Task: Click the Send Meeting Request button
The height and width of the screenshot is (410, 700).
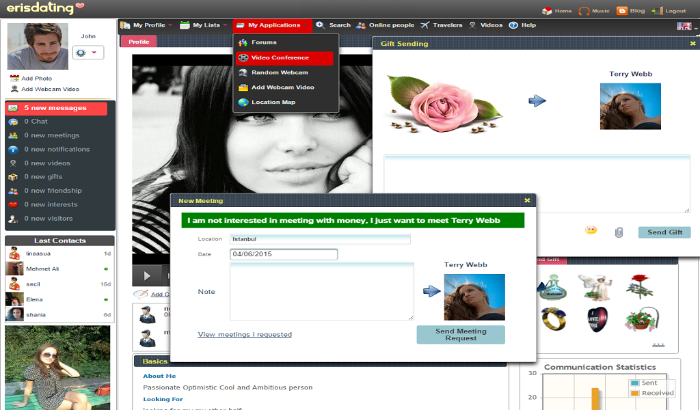Action: tap(461, 335)
